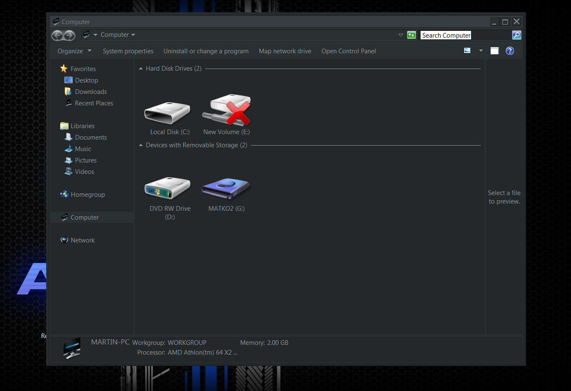
Task: Collapse the Hard Disk Drives group
Action: click(141, 69)
